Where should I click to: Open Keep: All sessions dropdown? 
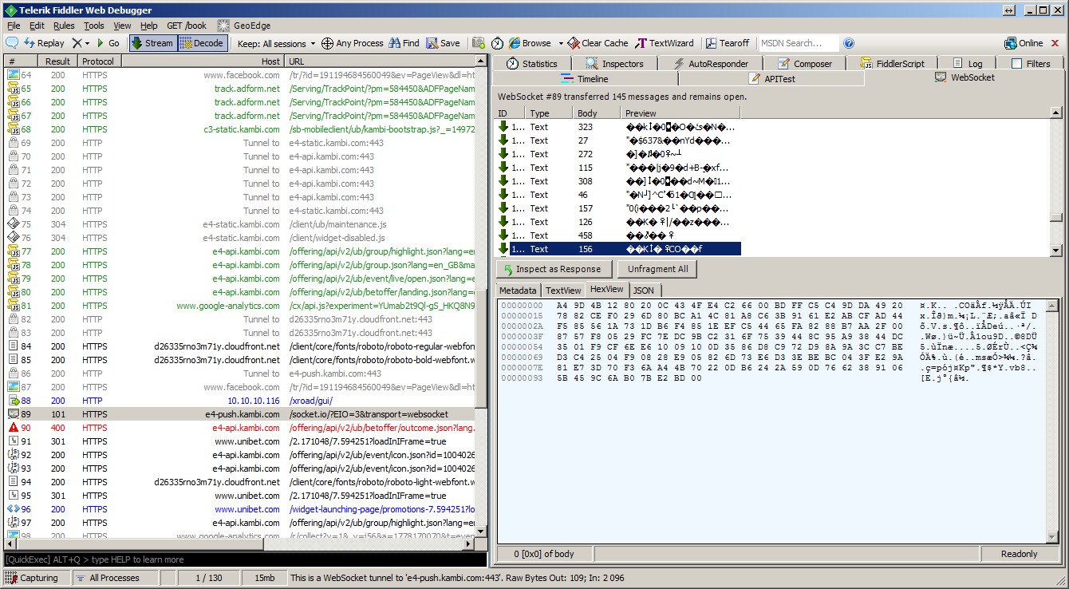276,43
